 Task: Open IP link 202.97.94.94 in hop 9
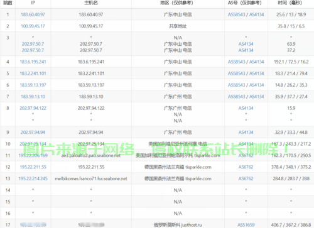click(33, 132)
